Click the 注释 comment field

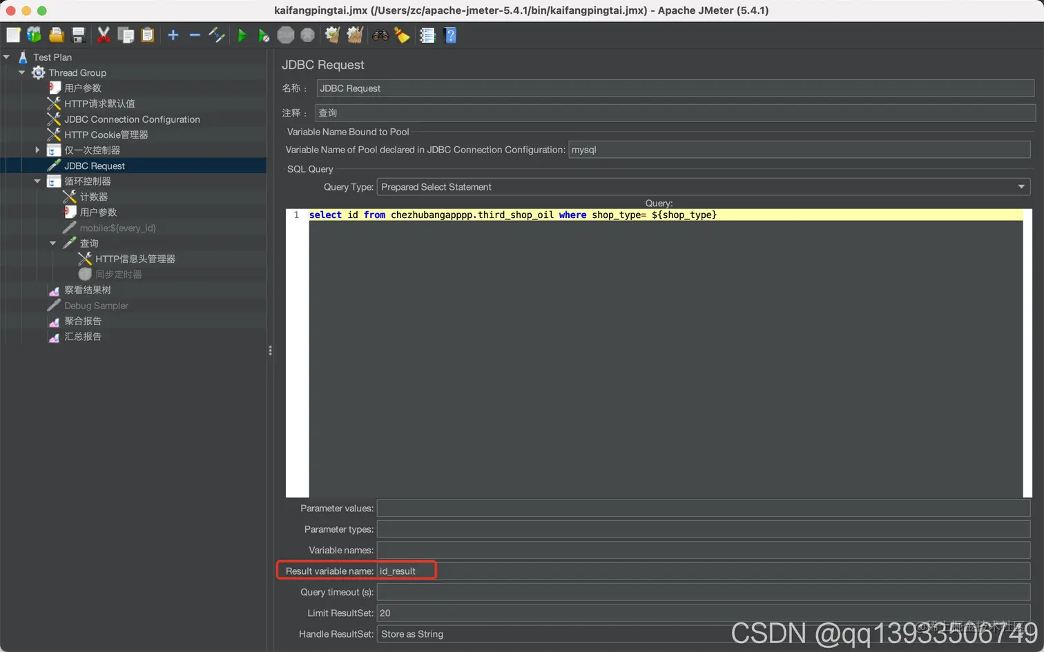tap(675, 113)
